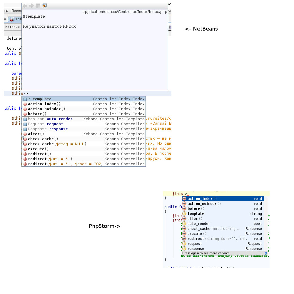The width and height of the screenshot is (294, 294).
Task: Select response in the PhpStorm completion list
Action: pyautogui.click(x=196, y=249)
